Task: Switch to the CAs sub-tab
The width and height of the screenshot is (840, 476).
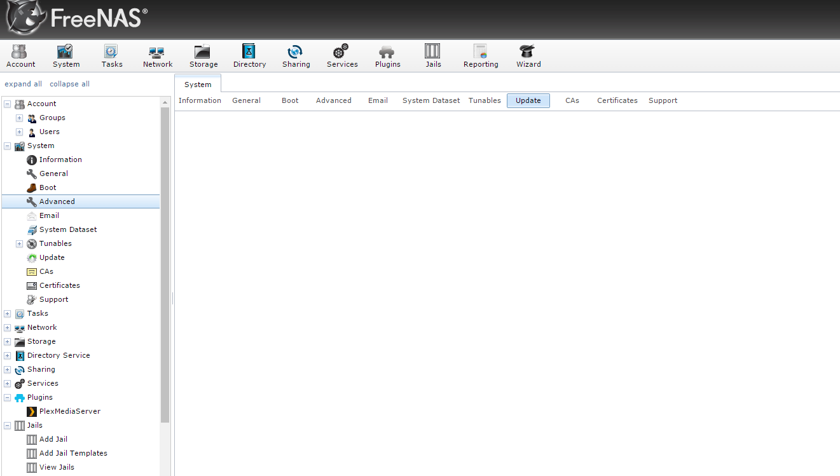Action: point(572,100)
